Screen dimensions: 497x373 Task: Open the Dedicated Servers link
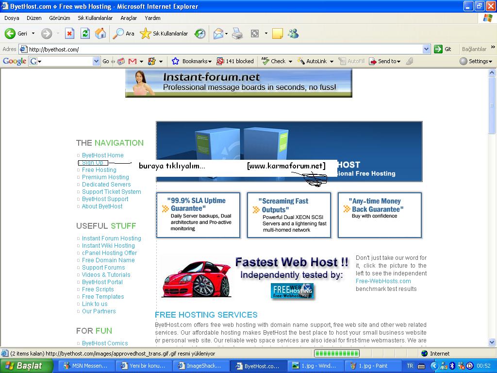coord(106,184)
